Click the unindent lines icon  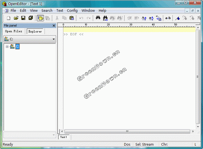pyautogui.click(x=136, y=18)
